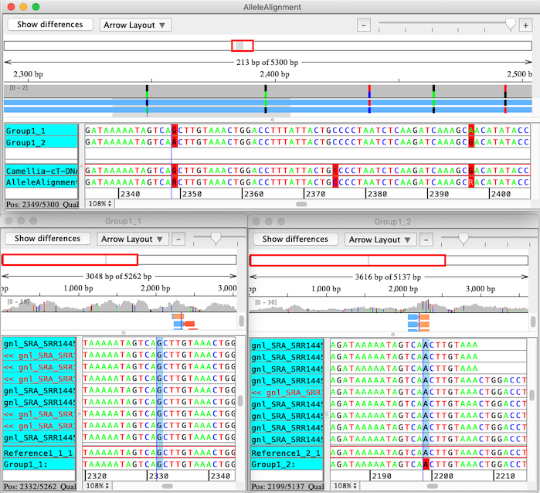Viewport: 540px width, 493px height.
Task: Select the Camellia-cT-DNA sequence row
Action: pyautogui.click(x=42, y=170)
